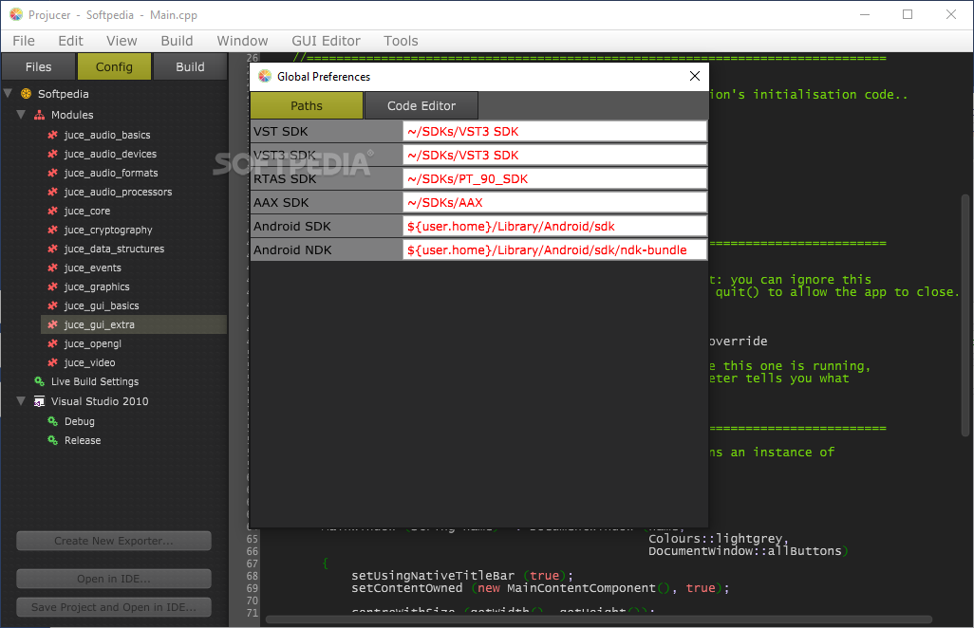
Task: Click the juce_opengl module icon
Action: pos(53,343)
